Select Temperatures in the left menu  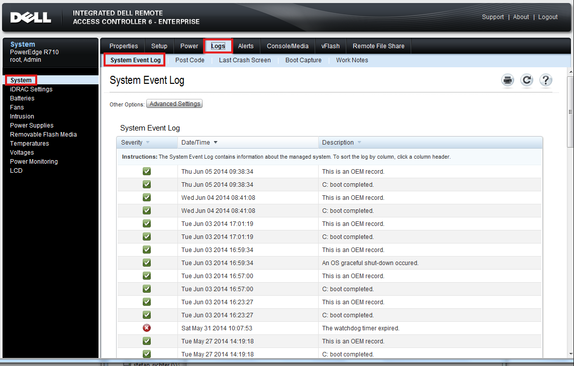point(29,144)
